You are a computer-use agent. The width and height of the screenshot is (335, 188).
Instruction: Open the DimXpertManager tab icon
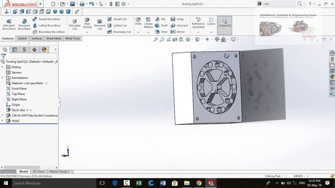point(34,50)
